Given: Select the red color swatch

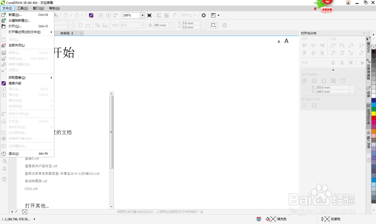Looking at the screenshot, I should (374, 118).
